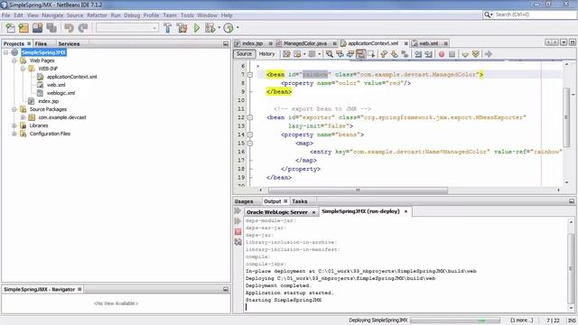578x325 pixels.
Task: Click the New File toolbar icon
Action: coord(10,28)
